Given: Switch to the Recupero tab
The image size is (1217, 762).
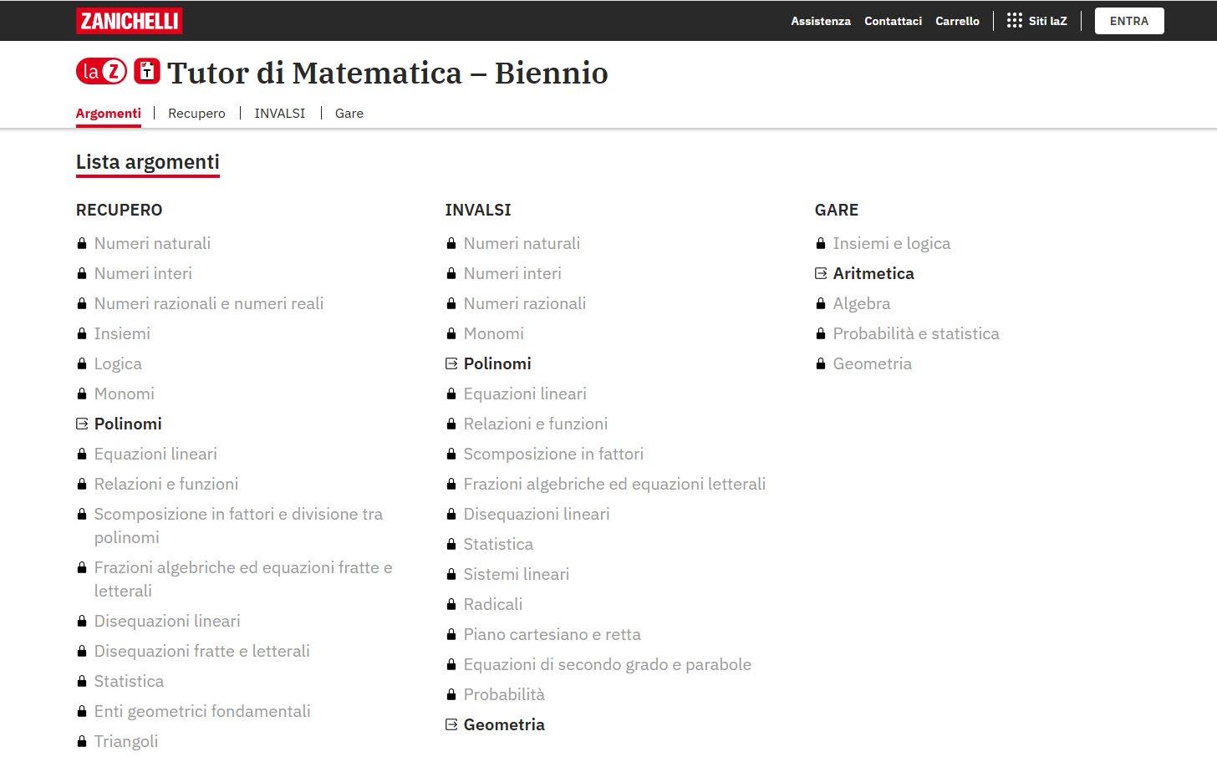Looking at the screenshot, I should 196,114.
